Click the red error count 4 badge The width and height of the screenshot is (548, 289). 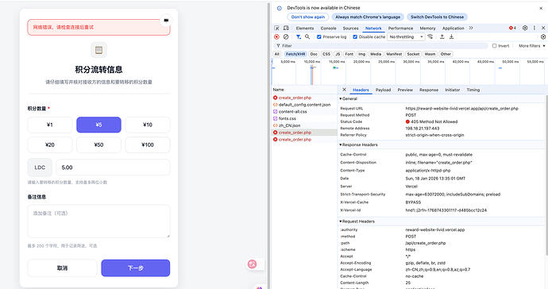click(x=513, y=28)
